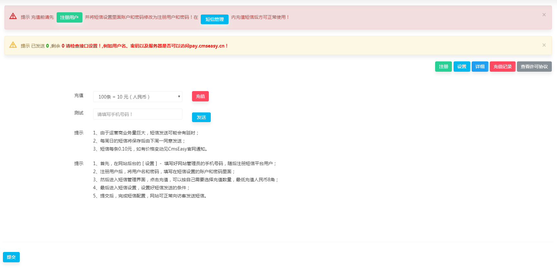The width and height of the screenshot is (557, 272).
Task: Select the blue 详细 button
Action: pyautogui.click(x=480, y=67)
